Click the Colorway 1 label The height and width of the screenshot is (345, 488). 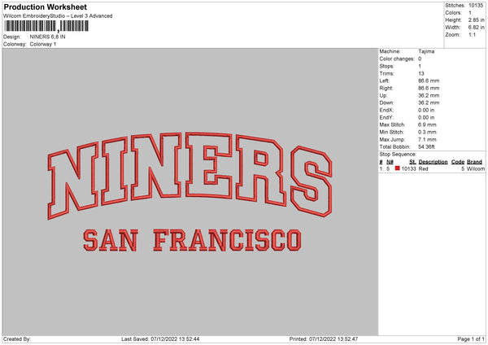point(43,44)
